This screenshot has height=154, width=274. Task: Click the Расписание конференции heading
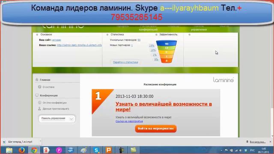pyautogui.click(x=160, y=85)
